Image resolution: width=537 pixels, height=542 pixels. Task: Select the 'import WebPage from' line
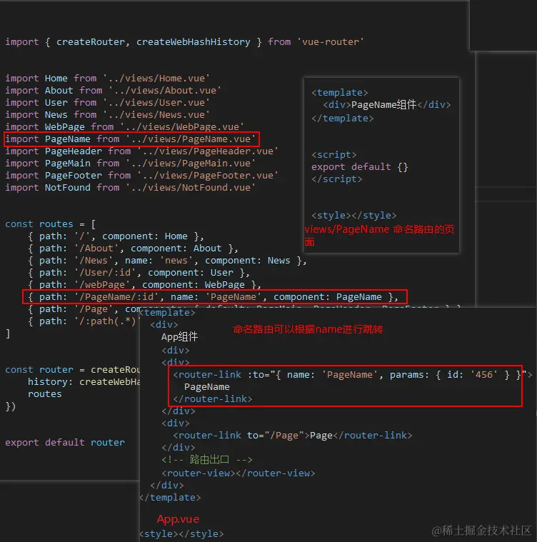point(124,126)
